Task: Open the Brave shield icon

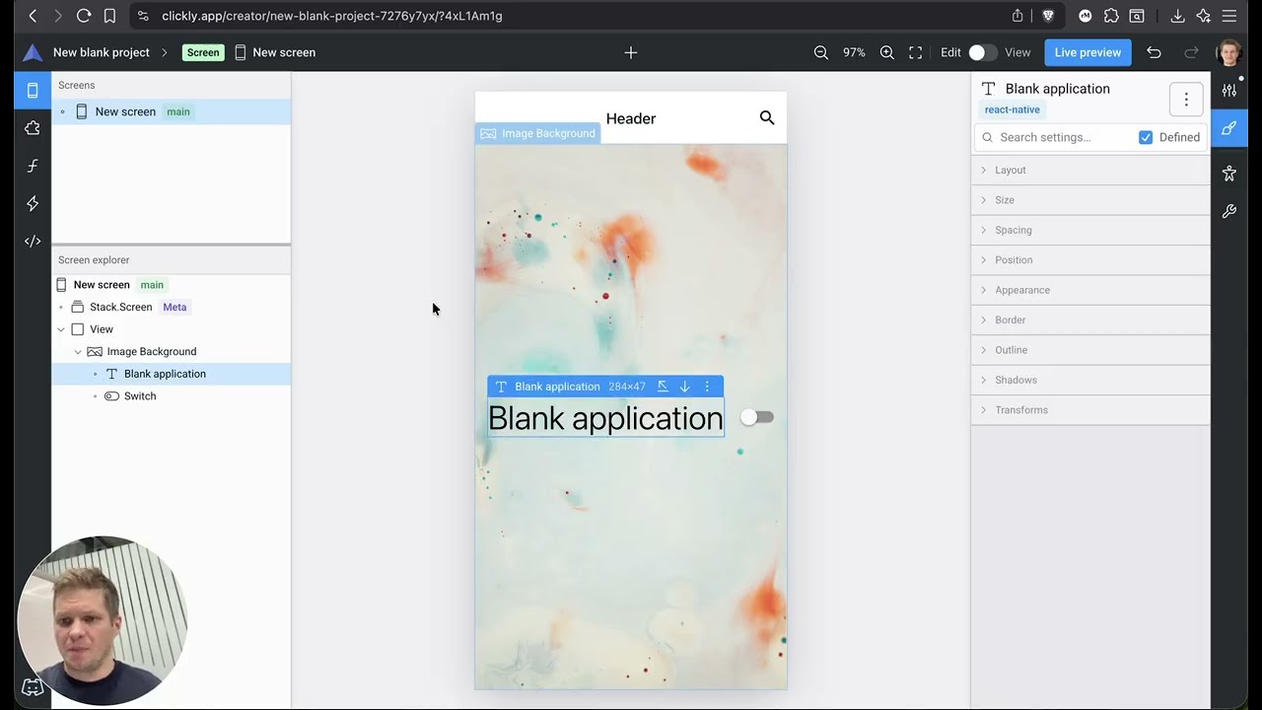Action: click(x=1048, y=16)
